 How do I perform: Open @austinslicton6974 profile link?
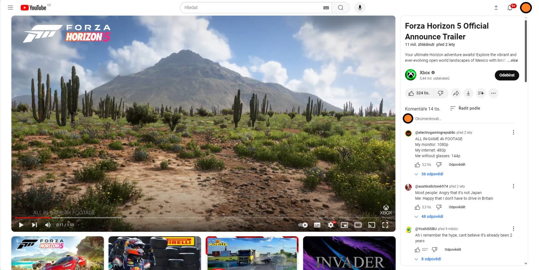coord(431,186)
